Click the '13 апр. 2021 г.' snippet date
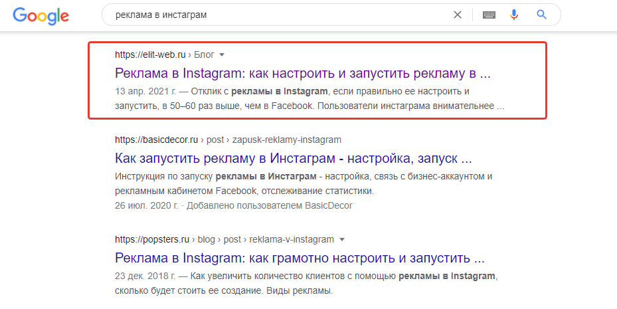The height and width of the screenshot is (309, 617). pos(145,91)
